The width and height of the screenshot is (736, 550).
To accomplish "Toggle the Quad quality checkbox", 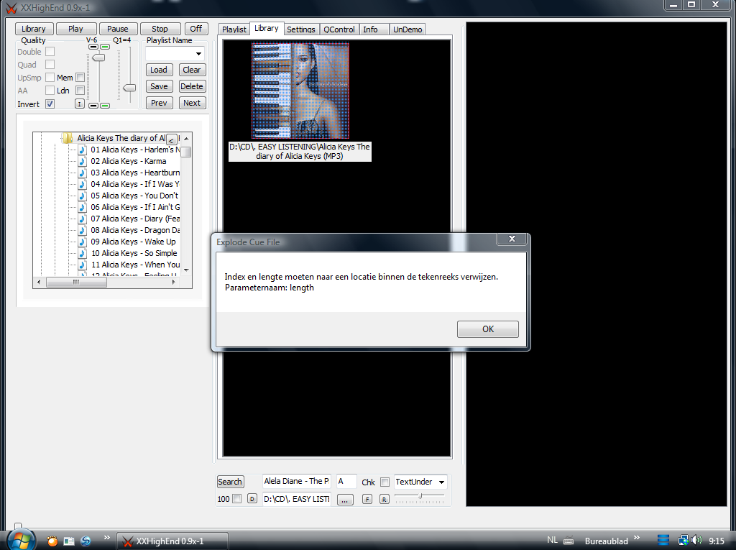I will [x=50, y=65].
